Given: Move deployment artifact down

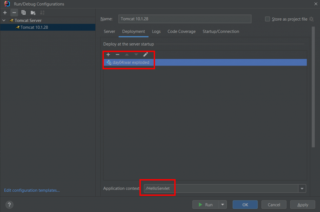Looking at the screenshot, I should (136, 54).
